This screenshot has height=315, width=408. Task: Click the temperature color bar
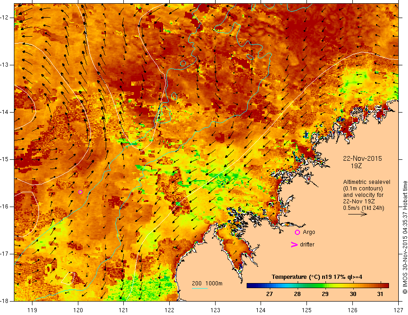318,286
